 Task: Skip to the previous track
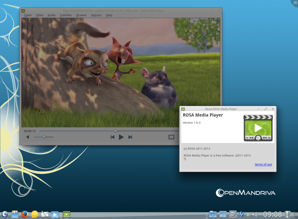click(112, 137)
